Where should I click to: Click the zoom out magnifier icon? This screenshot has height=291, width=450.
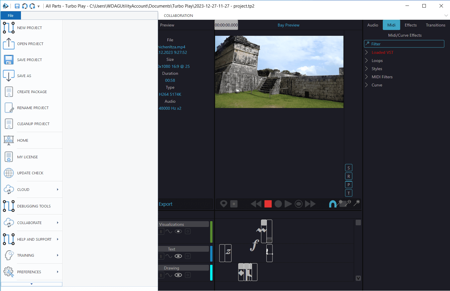click(x=348, y=203)
